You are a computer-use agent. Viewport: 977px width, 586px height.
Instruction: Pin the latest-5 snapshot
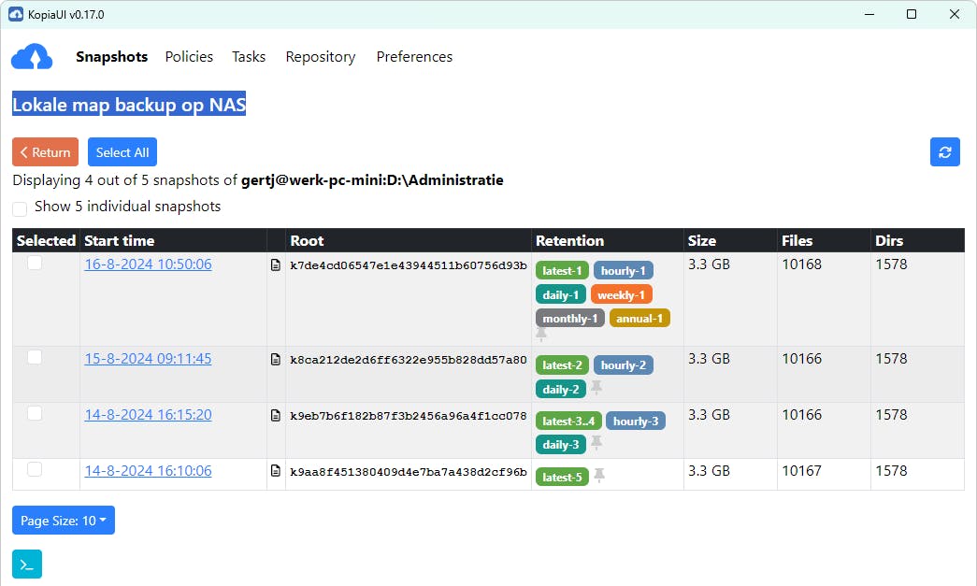(x=599, y=476)
